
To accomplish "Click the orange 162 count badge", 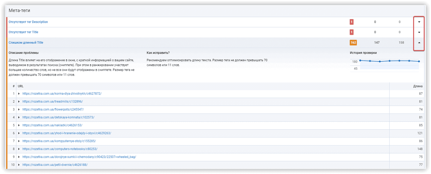I will pos(353,43).
